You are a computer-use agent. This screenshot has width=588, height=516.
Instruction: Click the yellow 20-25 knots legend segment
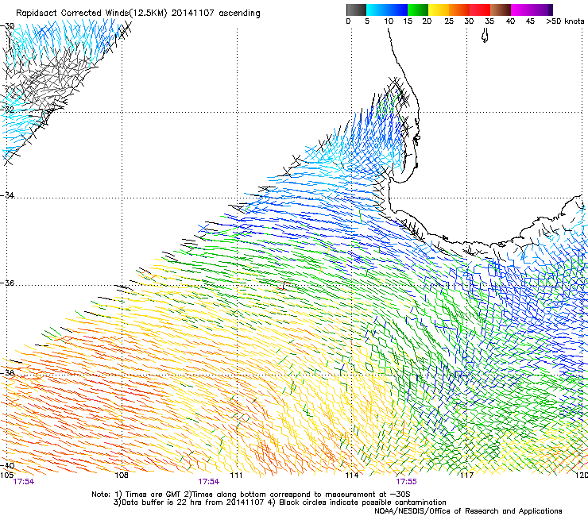tap(439, 10)
